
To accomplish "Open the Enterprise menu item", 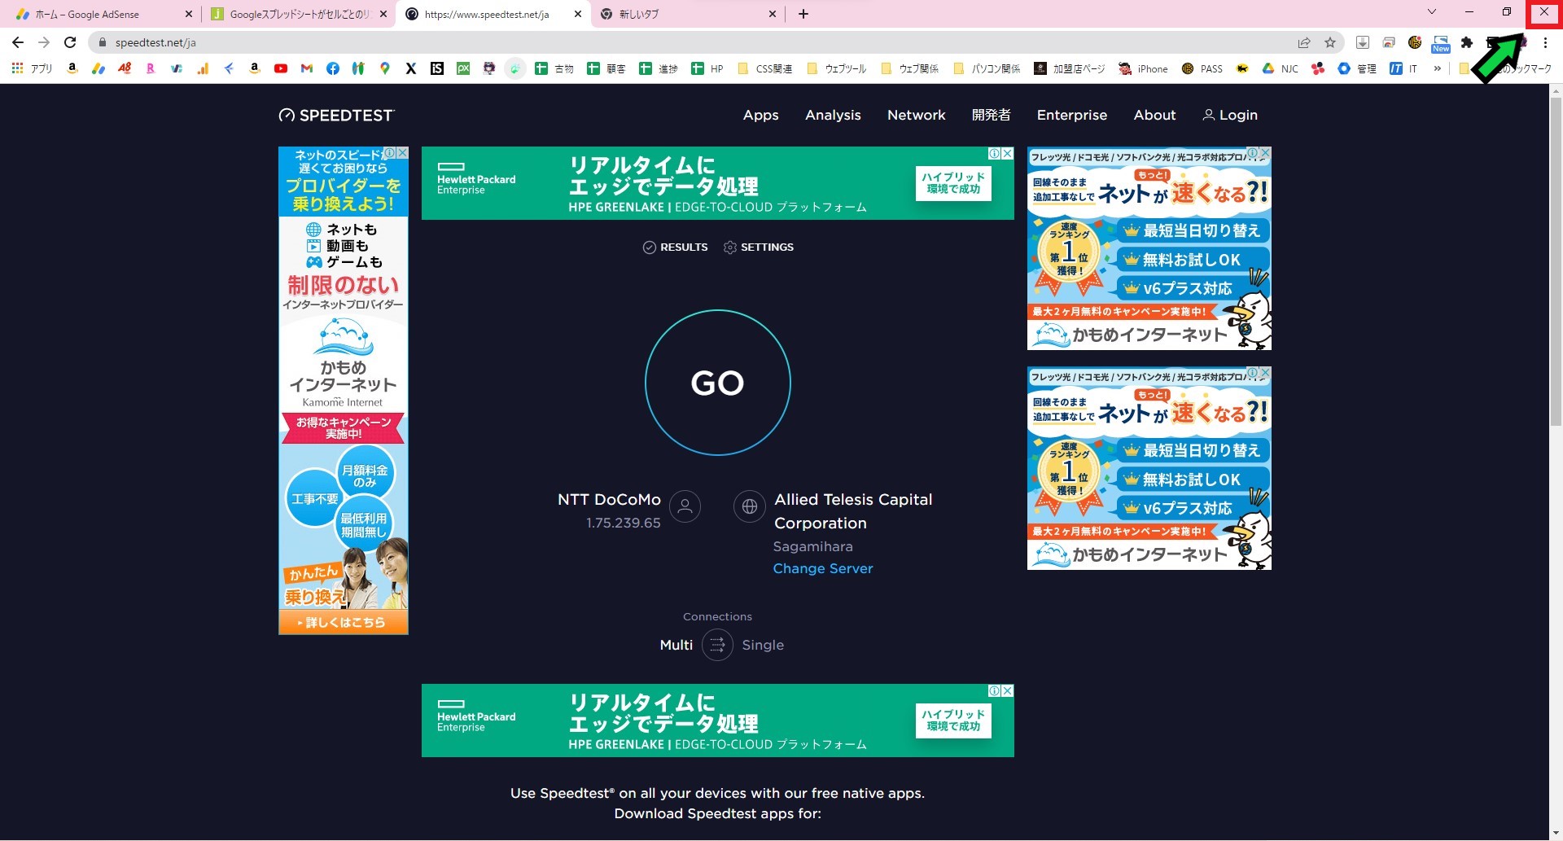I will click(1071, 115).
